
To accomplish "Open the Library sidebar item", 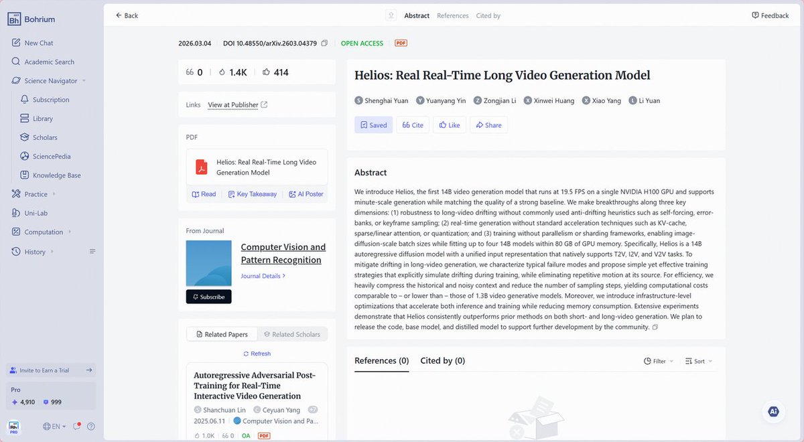I will [43, 119].
